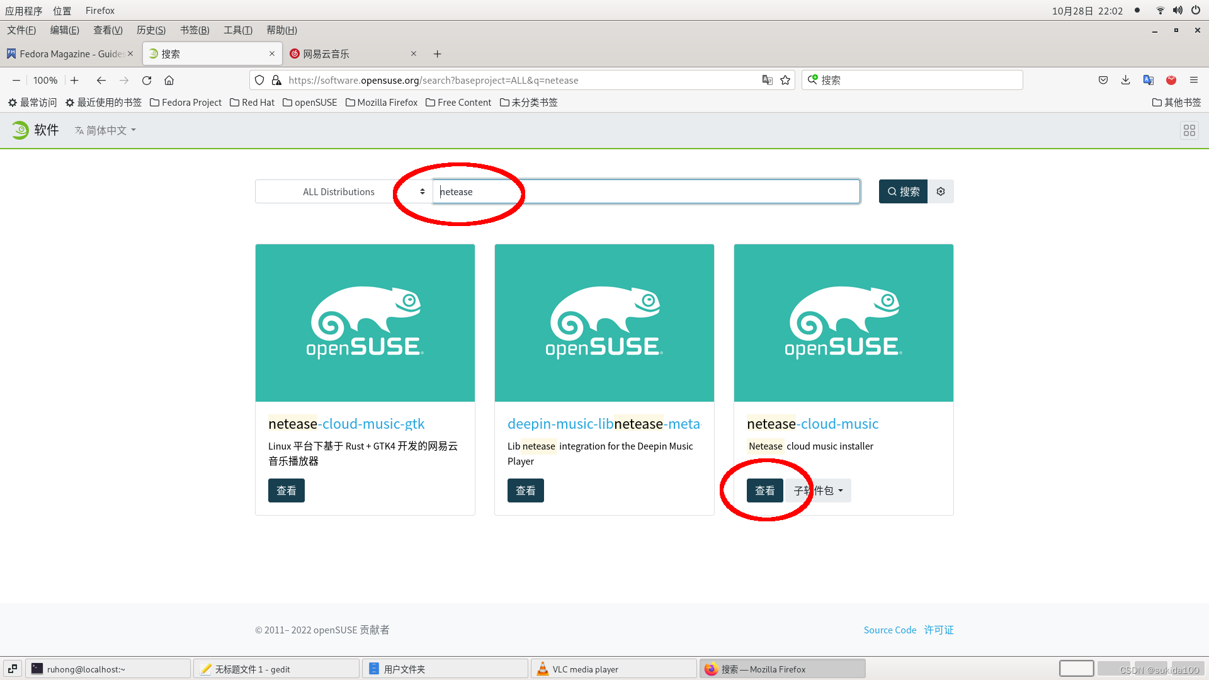Viewport: 1209px width, 680px height.
Task: Click 查看 under netease-cloud-music-gtk
Action: pos(287,490)
